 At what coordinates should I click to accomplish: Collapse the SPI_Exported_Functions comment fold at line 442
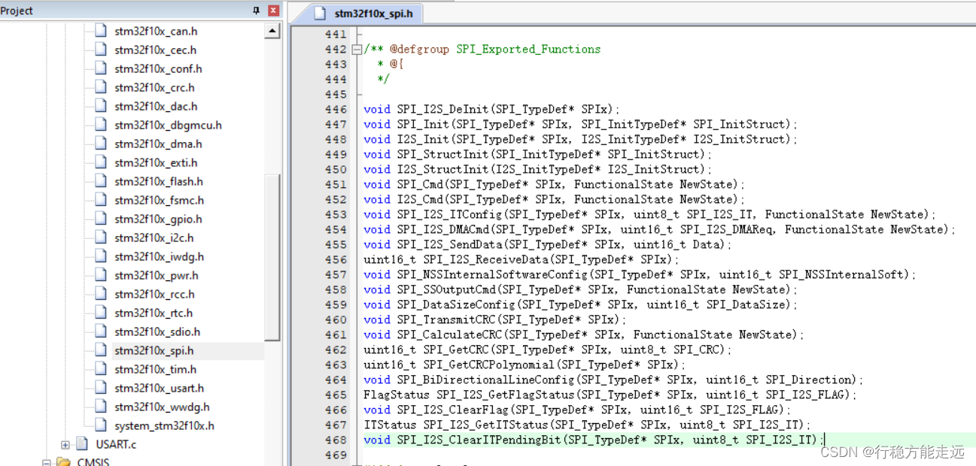(356, 50)
